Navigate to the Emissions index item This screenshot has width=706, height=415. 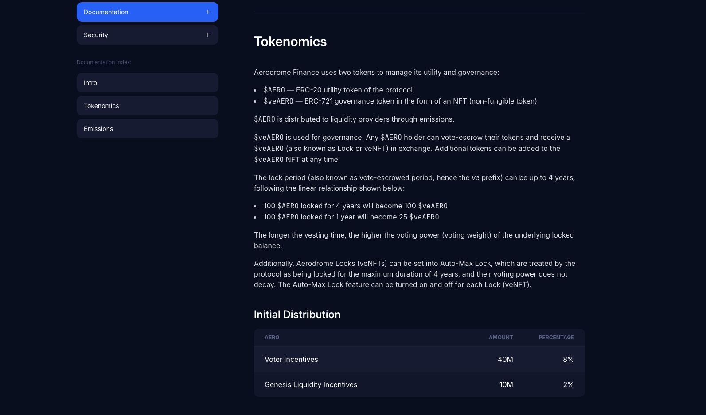click(98, 129)
